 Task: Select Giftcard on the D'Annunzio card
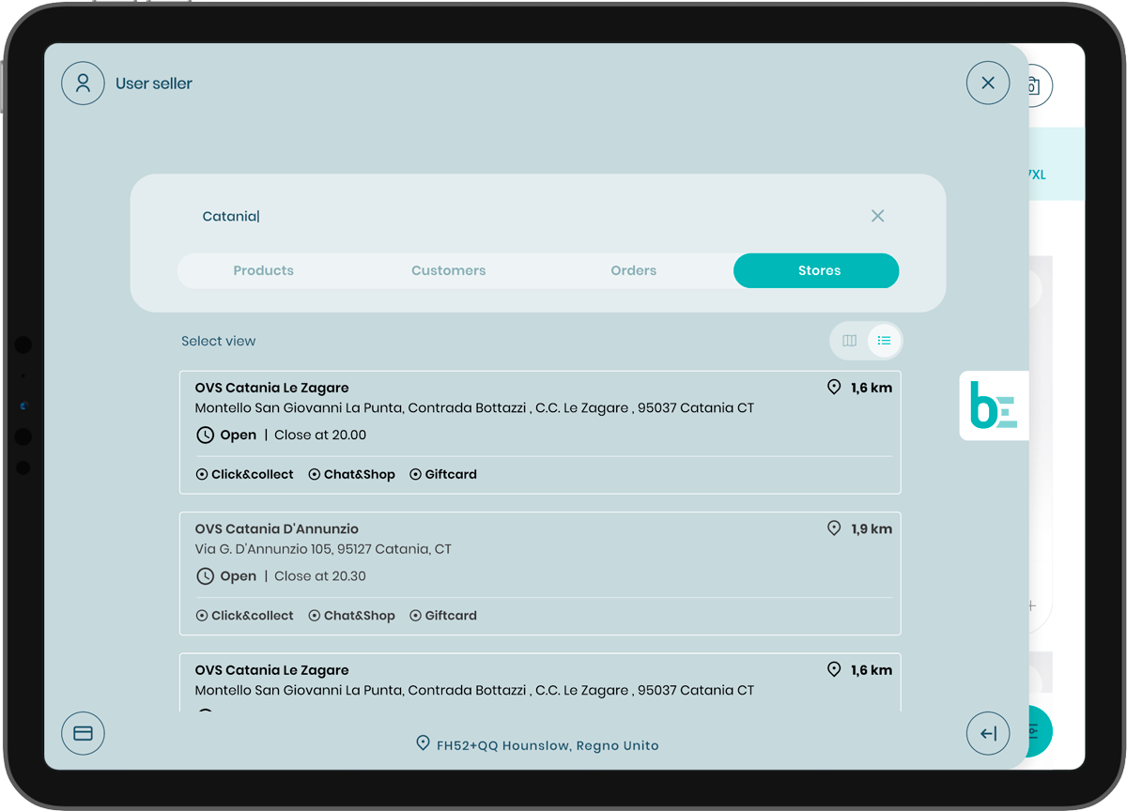tap(443, 616)
